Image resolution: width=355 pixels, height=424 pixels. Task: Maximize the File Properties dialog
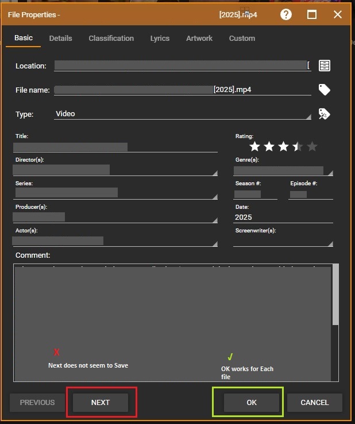[x=312, y=14]
